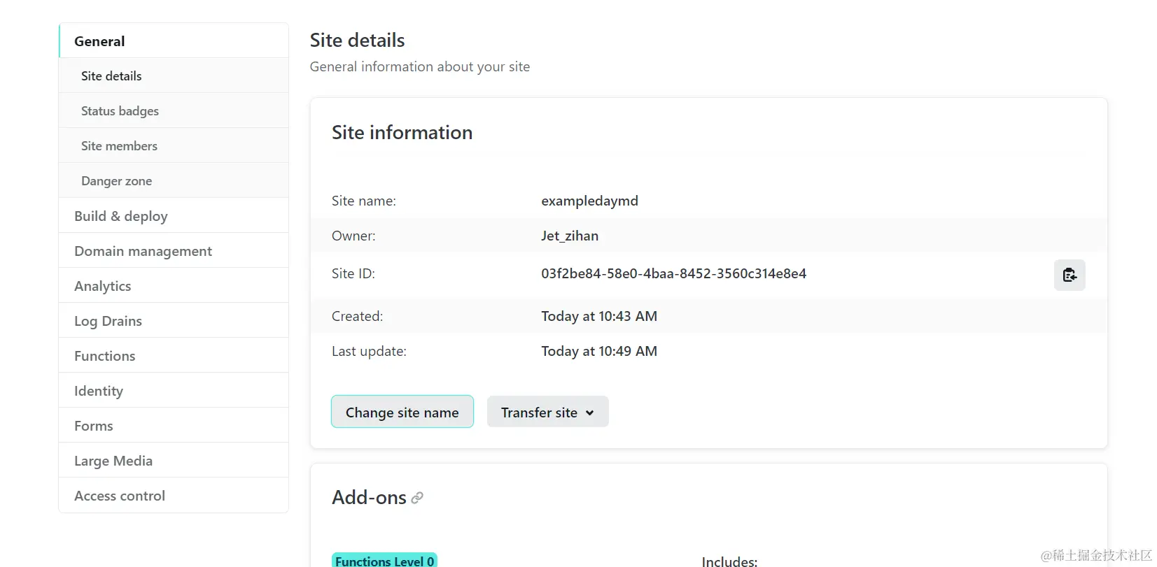
Task: Click the 'Owner:' field label
Action: (353, 236)
